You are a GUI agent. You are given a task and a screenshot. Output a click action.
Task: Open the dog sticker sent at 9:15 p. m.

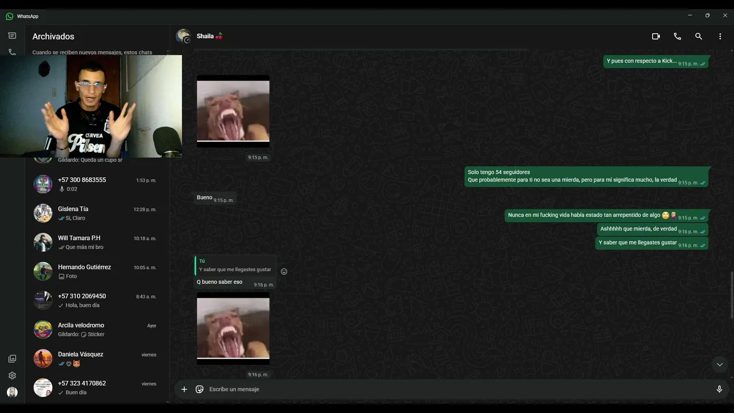click(x=233, y=111)
